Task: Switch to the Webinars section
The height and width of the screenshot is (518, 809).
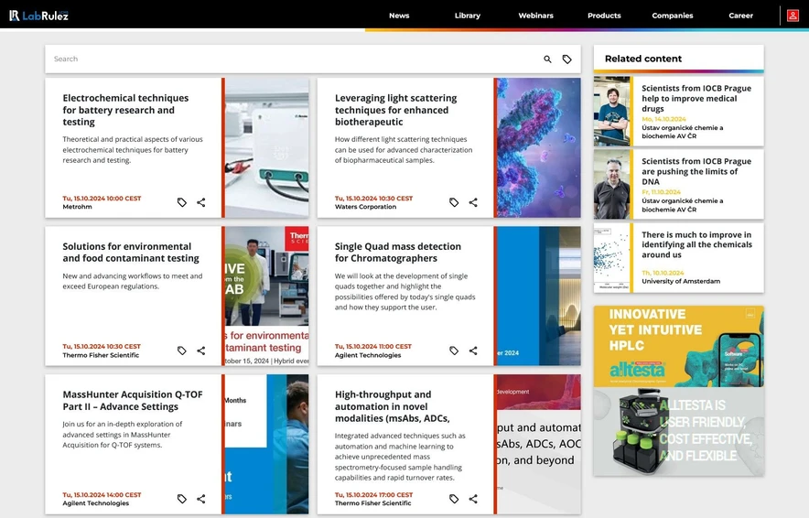Action: click(x=535, y=16)
